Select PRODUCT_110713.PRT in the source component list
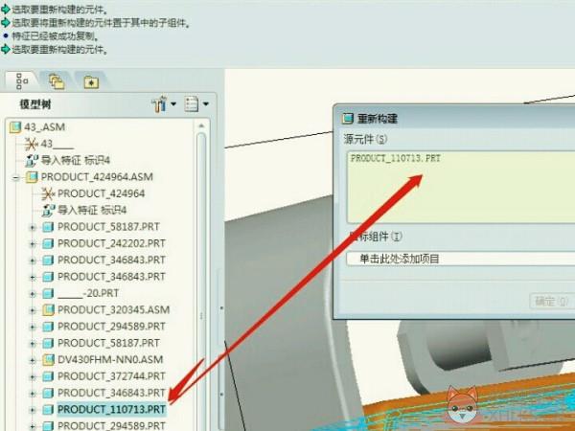 coord(395,158)
